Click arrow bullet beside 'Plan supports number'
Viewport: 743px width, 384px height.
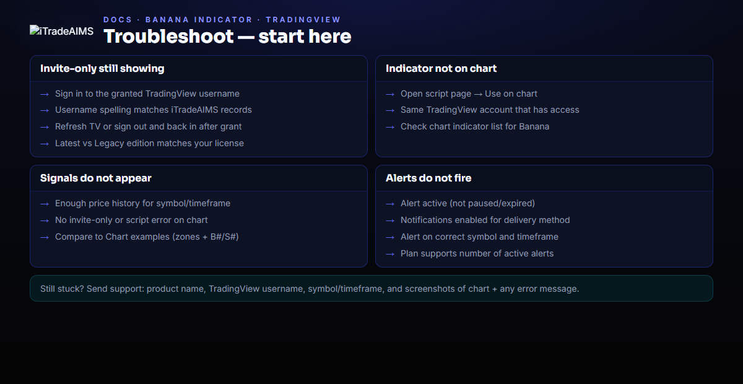coord(390,254)
